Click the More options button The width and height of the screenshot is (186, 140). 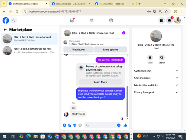(110, 50)
